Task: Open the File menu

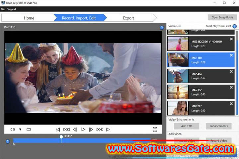Action: [x=3, y=9]
